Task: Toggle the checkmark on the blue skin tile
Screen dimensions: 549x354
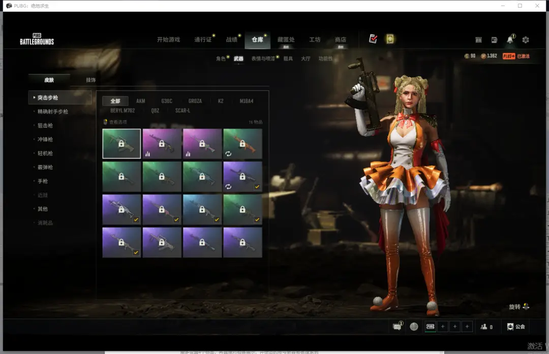Action: click(x=217, y=219)
